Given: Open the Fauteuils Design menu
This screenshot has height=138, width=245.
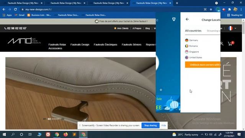Looking at the screenshot, I should 80,44.
